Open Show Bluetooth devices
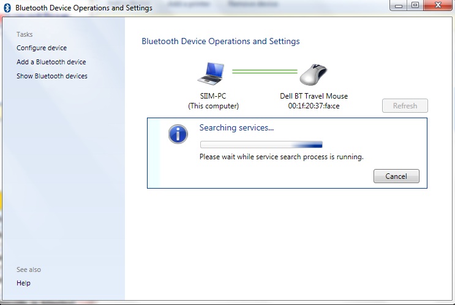The image size is (455, 305). pos(52,76)
